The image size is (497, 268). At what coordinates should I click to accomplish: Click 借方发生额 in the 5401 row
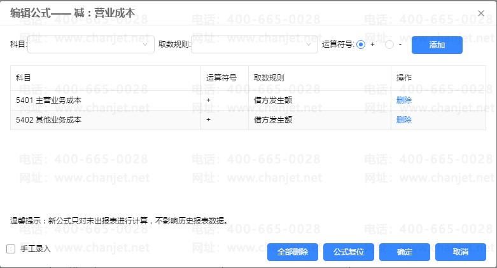273,100
